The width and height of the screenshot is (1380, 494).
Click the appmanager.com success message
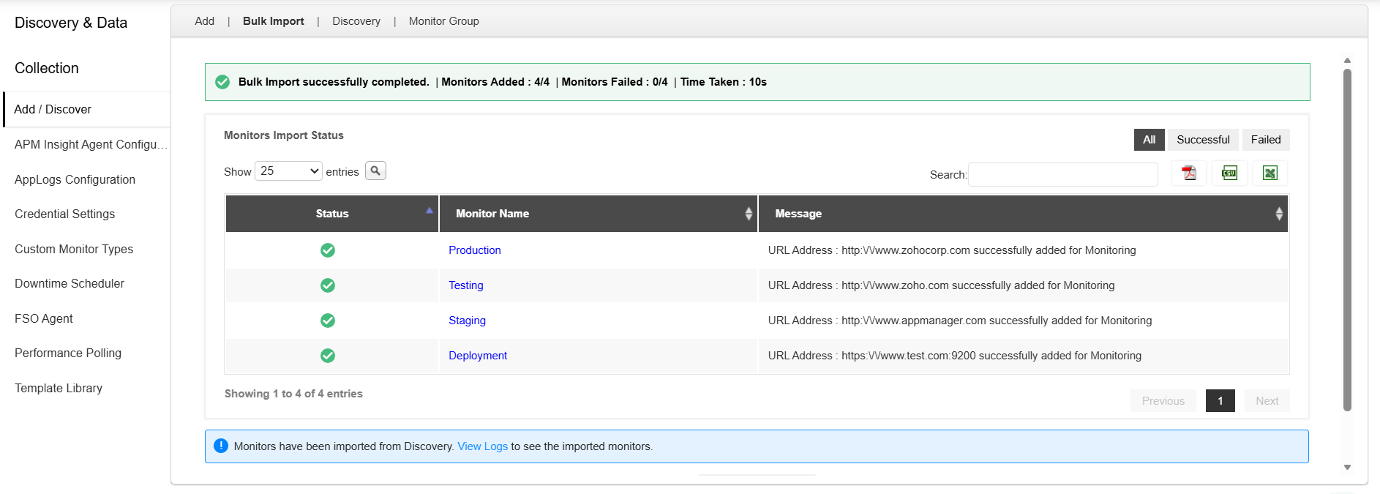960,321
